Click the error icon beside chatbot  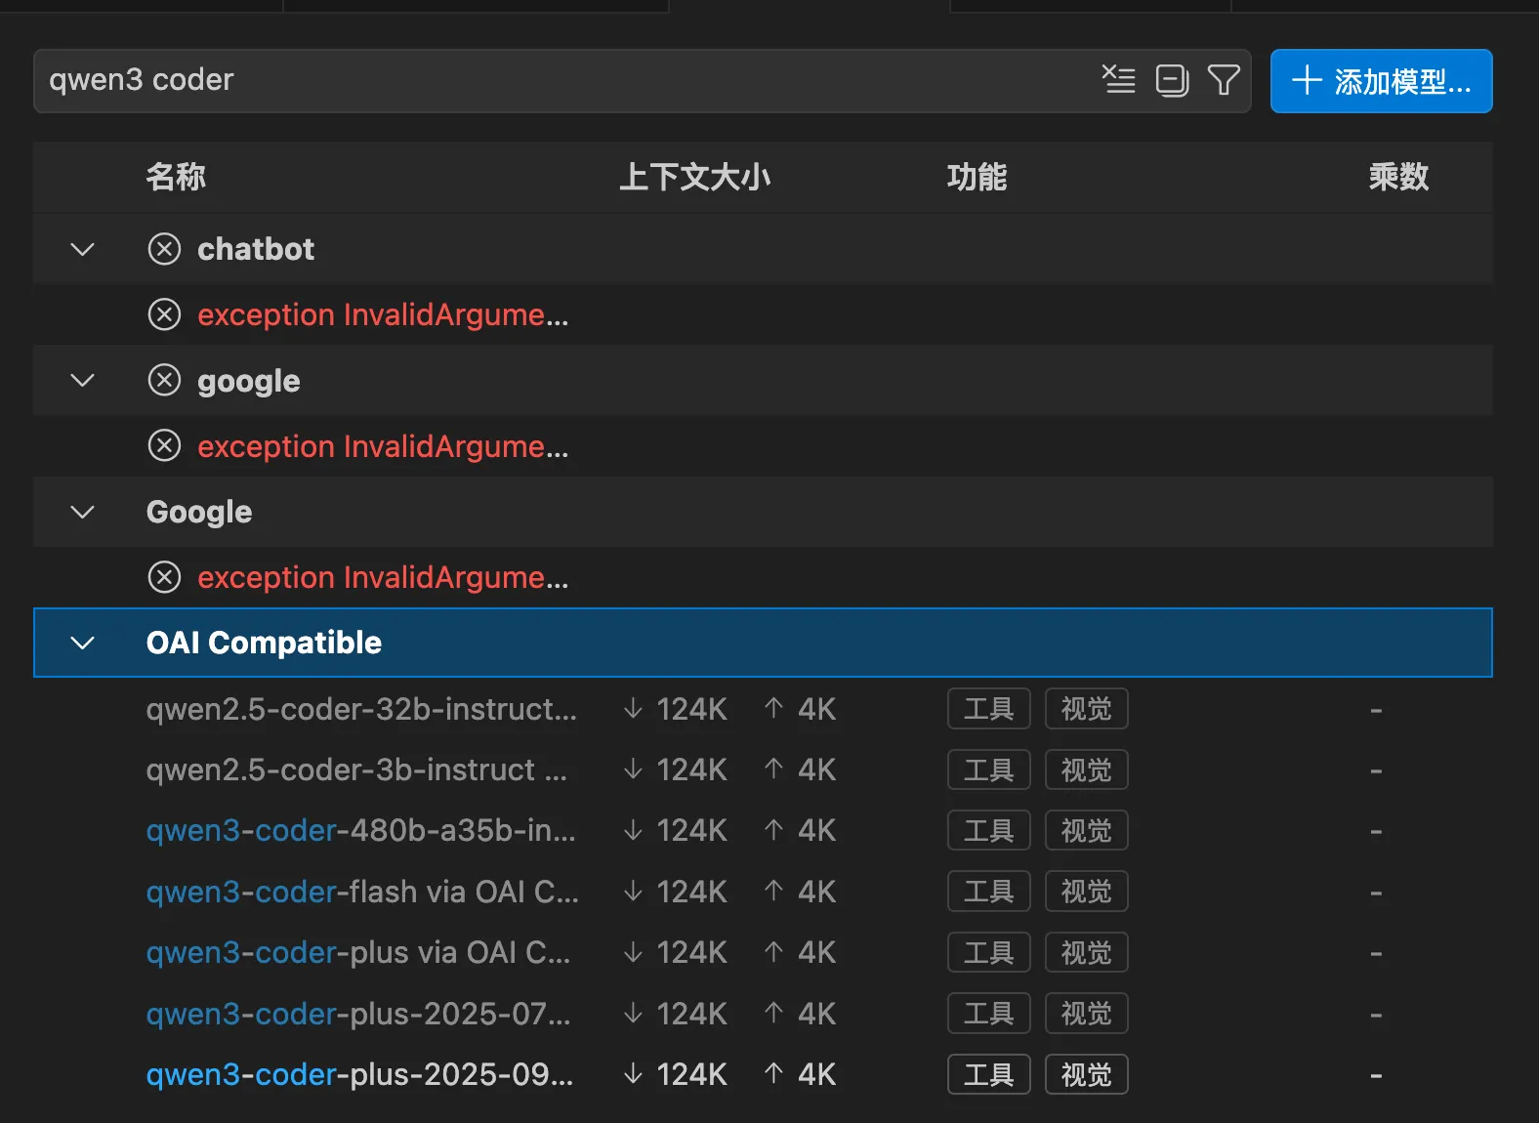pos(164,249)
